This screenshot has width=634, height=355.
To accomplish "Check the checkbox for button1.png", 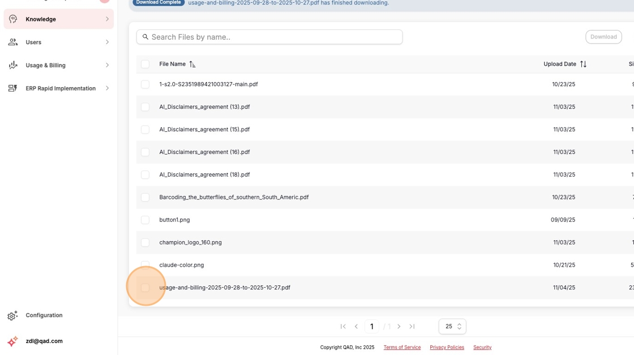I will point(145,220).
